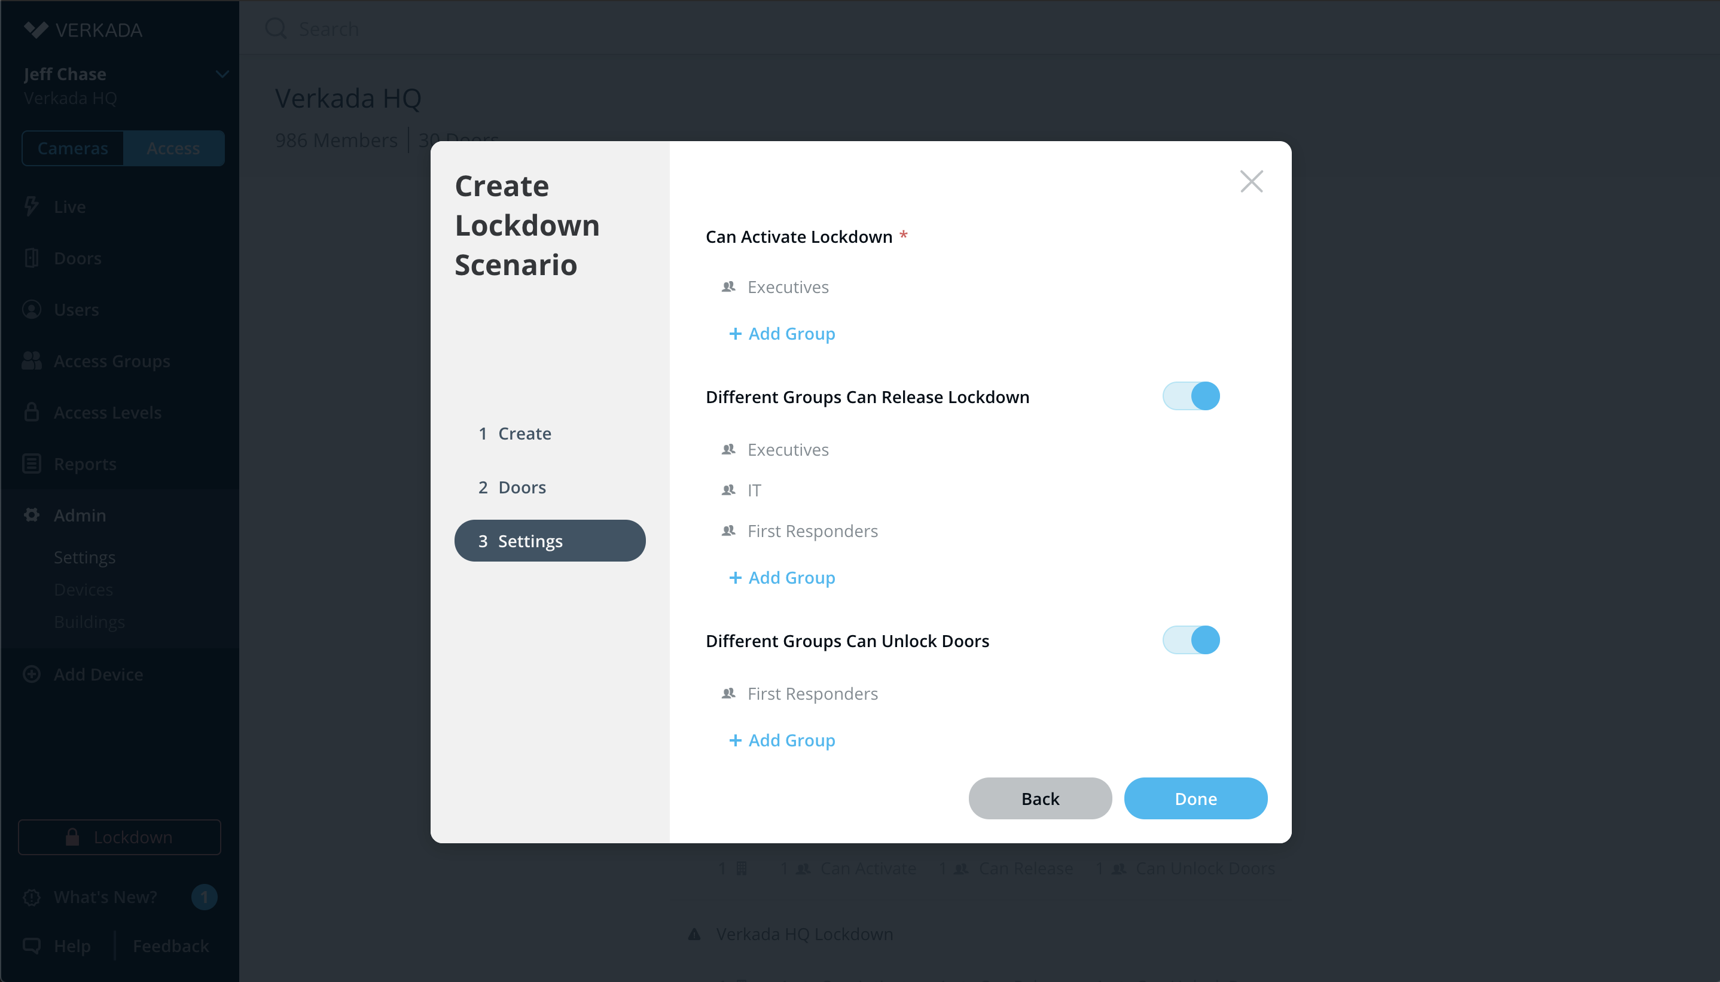Viewport: 1720px width, 982px height.
Task: Toggle the Cameras view mode
Action: click(72, 148)
